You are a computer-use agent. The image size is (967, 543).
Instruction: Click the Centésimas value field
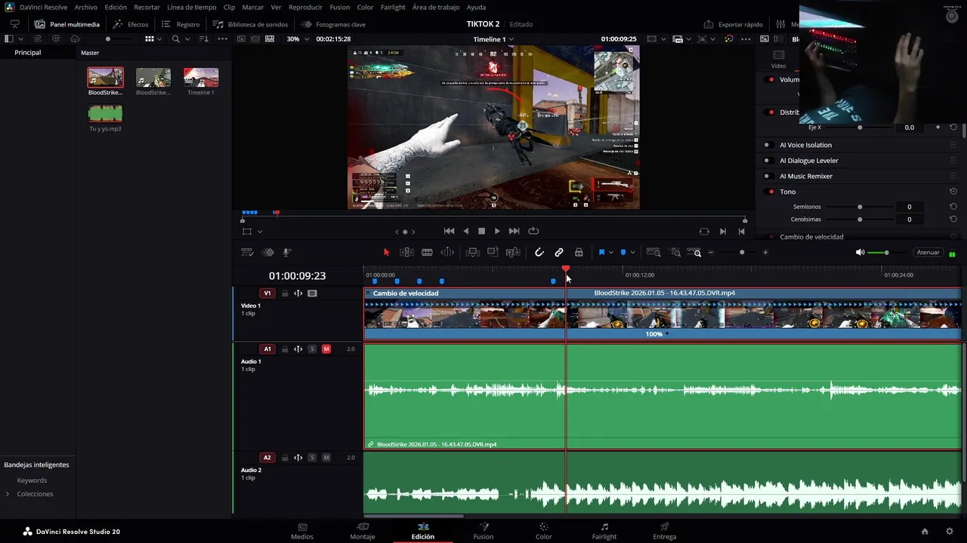pyautogui.click(x=909, y=219)
